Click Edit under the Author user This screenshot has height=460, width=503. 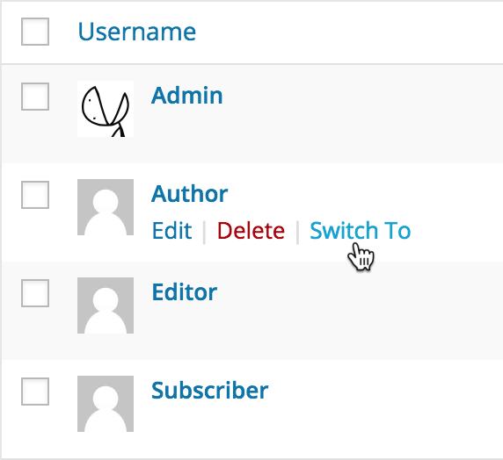[172, 231]
